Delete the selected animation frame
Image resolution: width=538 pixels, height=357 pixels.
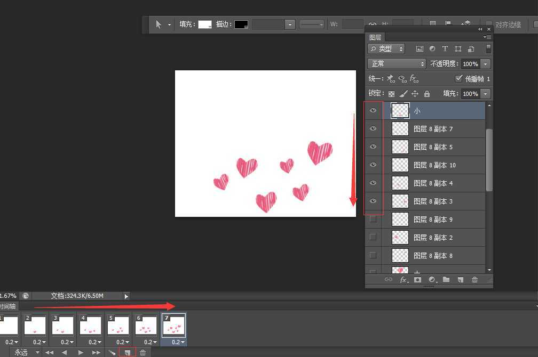[x=143, y=352]
